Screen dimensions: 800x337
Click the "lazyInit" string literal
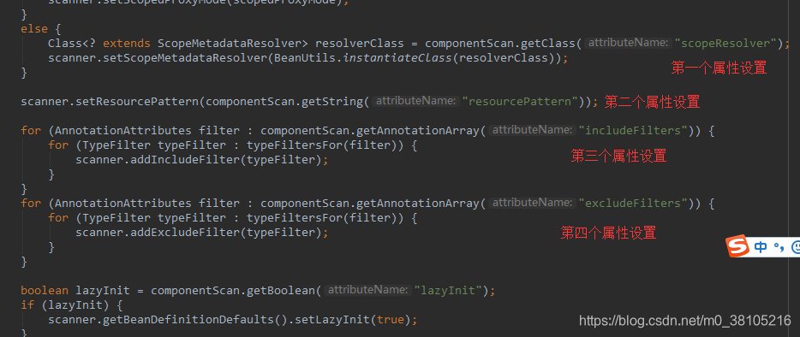pyautogui.click(x=449, y=291)
